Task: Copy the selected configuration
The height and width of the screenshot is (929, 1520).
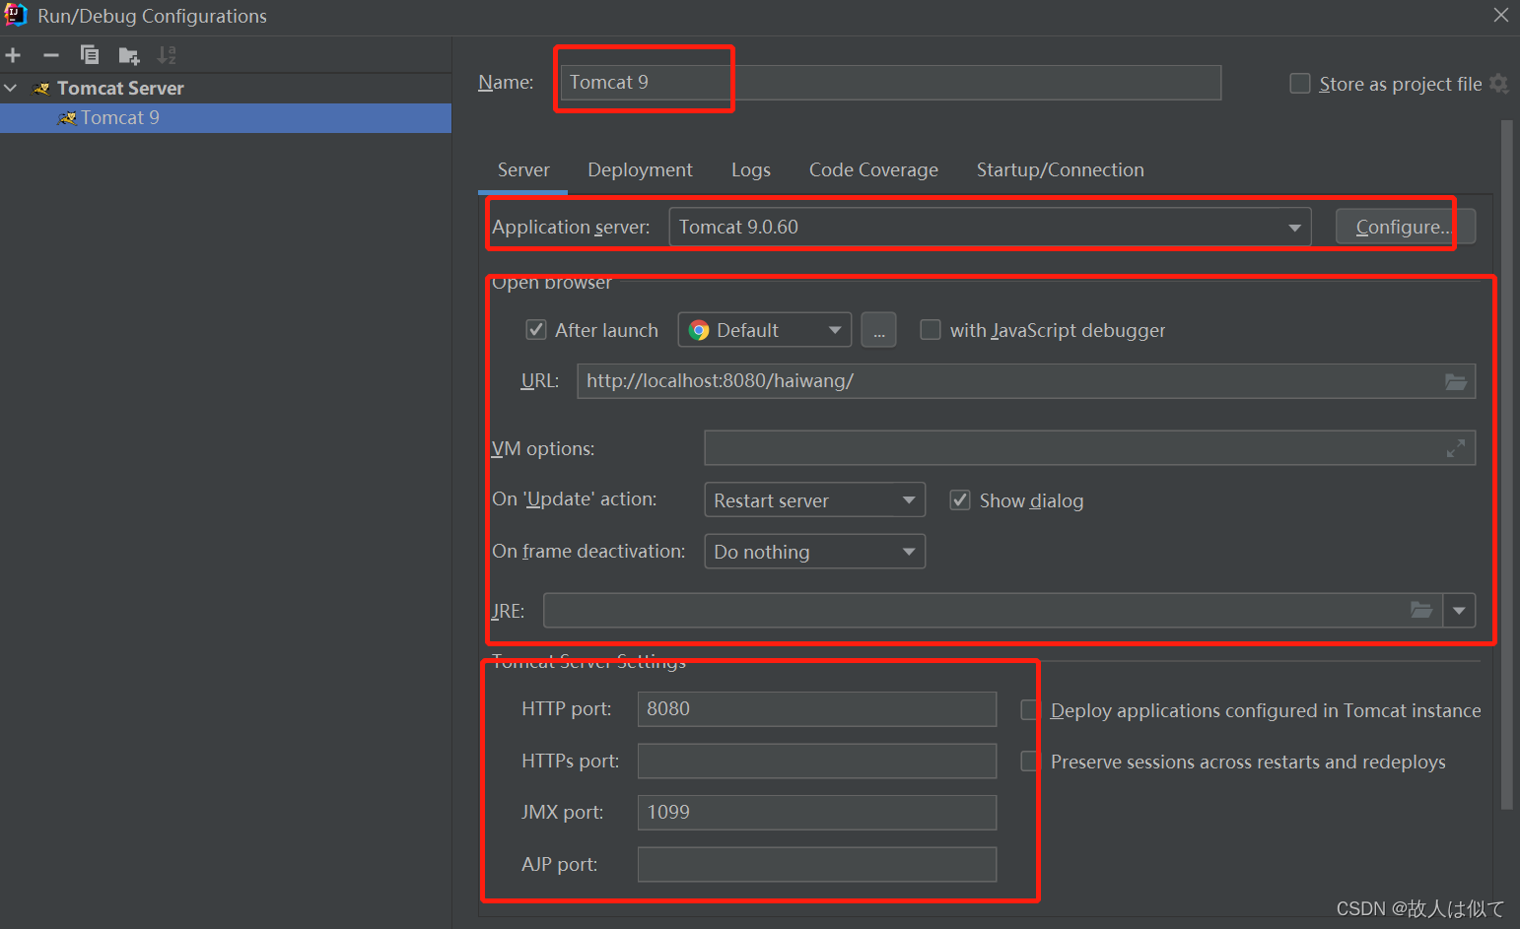Action: point(90,55)
